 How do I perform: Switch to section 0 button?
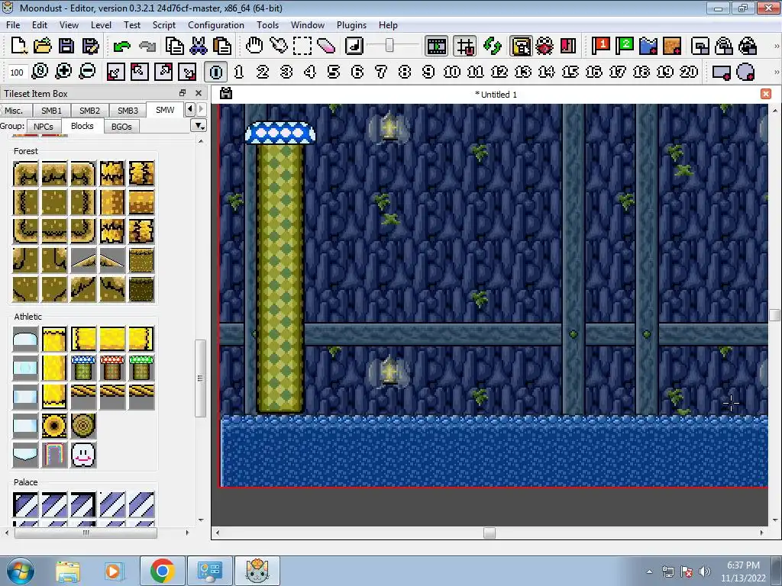[x=215, y=72]
